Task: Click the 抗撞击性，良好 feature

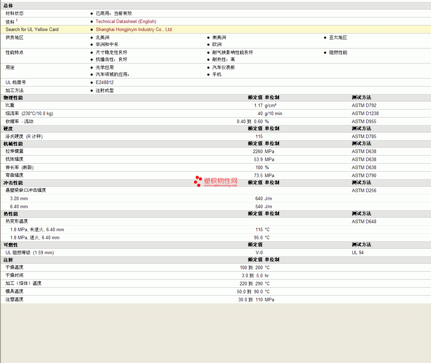Action: point(111,60)
